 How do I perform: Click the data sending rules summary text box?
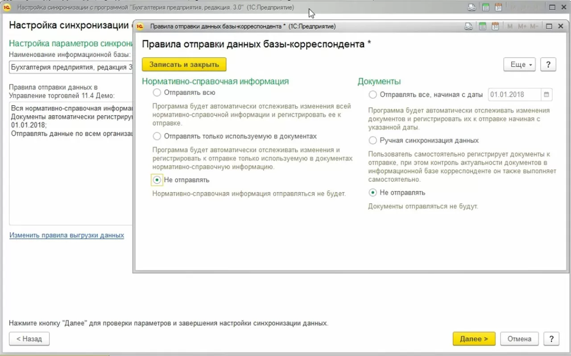[x=71, y=164]
